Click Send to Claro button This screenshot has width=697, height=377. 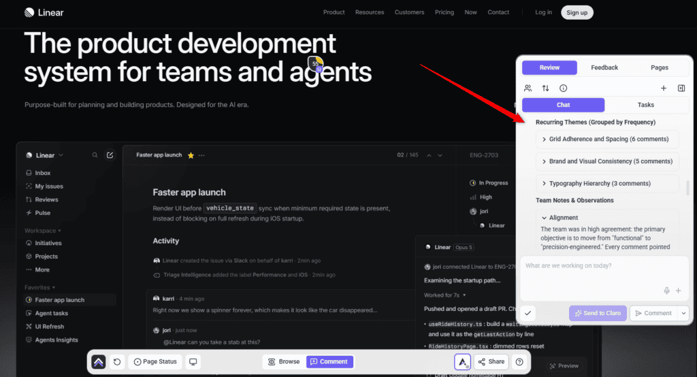click(598, 313)
